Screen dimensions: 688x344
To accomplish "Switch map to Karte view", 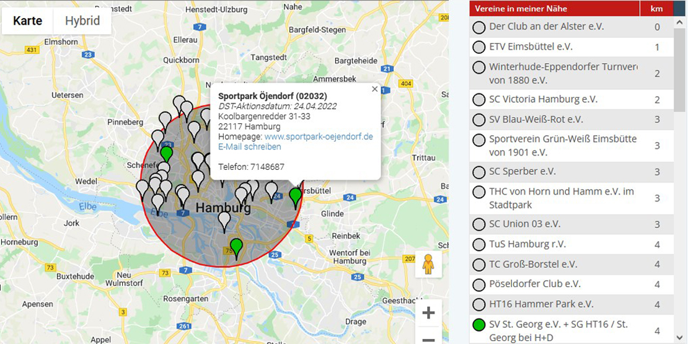I will coord(28,20).
